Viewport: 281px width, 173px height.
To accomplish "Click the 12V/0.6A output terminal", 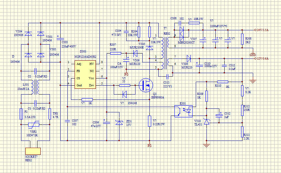I will pyautogui.click(x=255, y=58).
